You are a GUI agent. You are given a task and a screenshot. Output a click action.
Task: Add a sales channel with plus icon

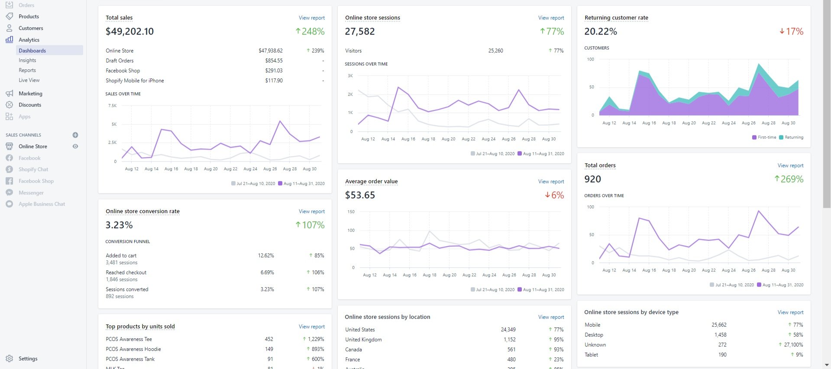pos(75,135)
